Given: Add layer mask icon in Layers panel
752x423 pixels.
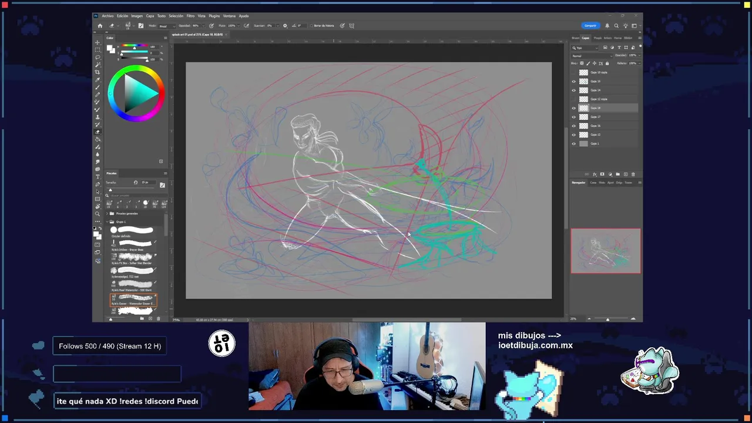Looking at the screenshot, I should click(x=602, y=174).
